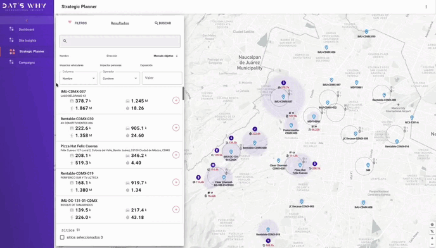
Task: Open the three-dot options menu
Action: coord(426,7)
